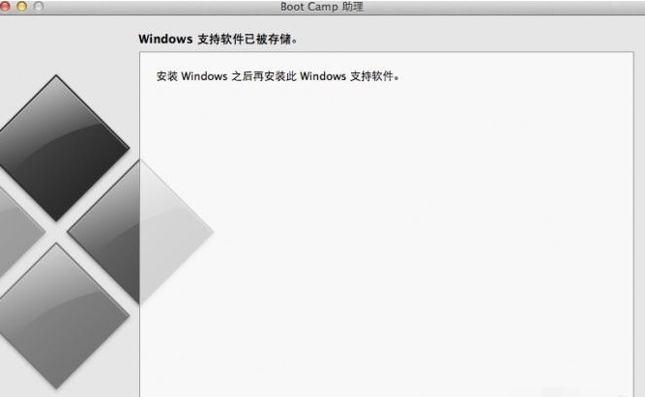Click the partial left diamond of the logo

tap(18, 232)
